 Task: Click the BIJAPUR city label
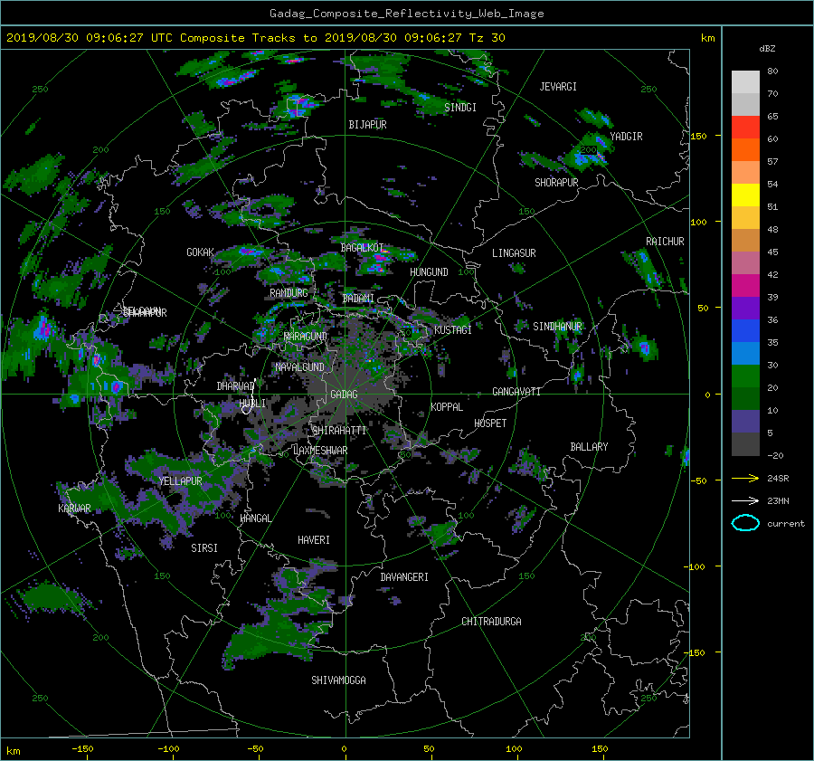[x=367, y=125]
